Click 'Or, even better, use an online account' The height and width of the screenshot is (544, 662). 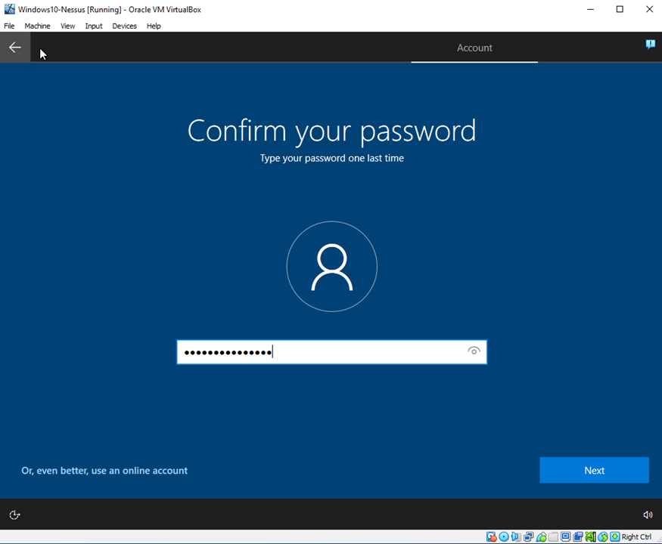(104, 471)
